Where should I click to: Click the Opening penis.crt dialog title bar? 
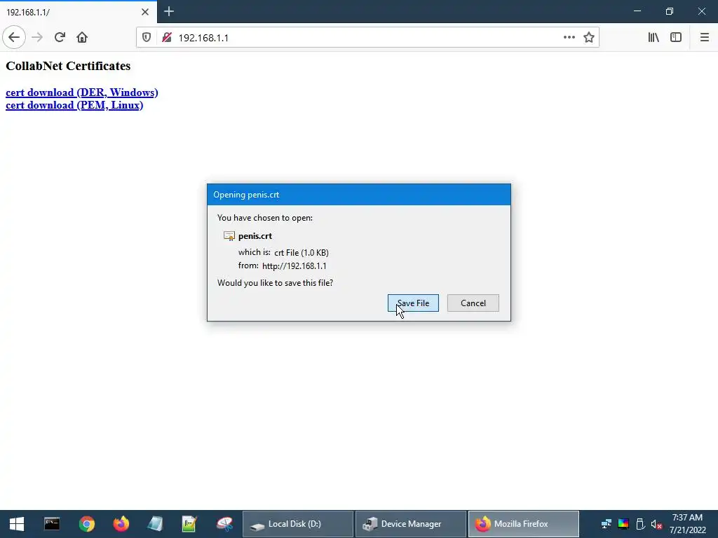tap(359, 195)
